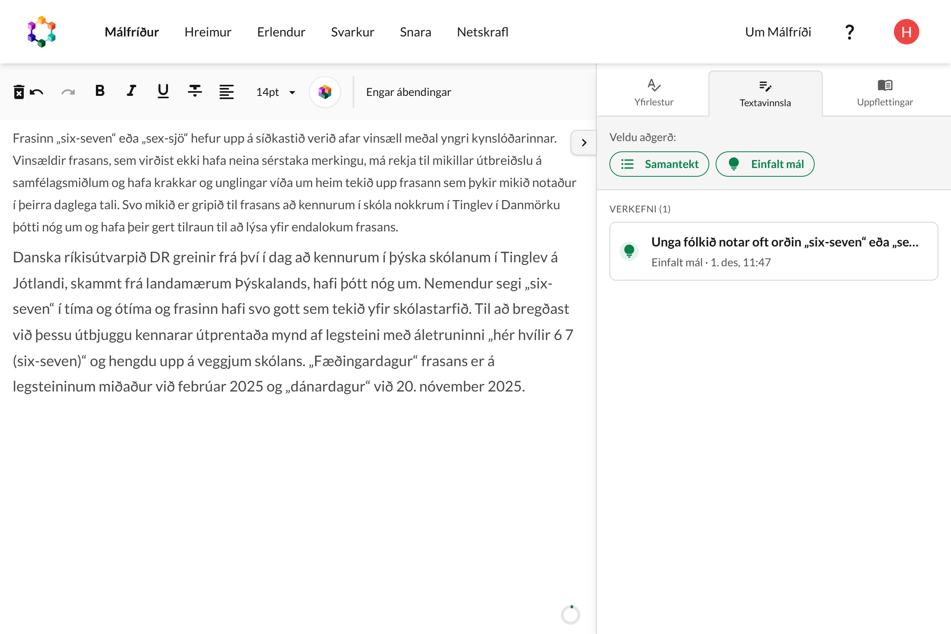Click the Einfalt mál button
Viewport: 951px width, 634px height.
tap(765, 164)
